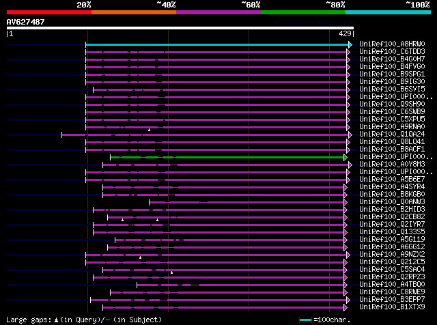Click the green alignment bar
This screenshot has height=325, width=437.
227,158
